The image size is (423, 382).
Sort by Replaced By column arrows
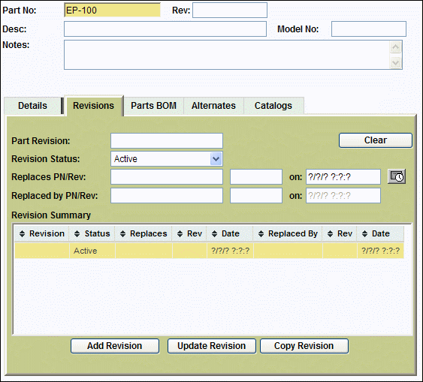tap(261, 233)
